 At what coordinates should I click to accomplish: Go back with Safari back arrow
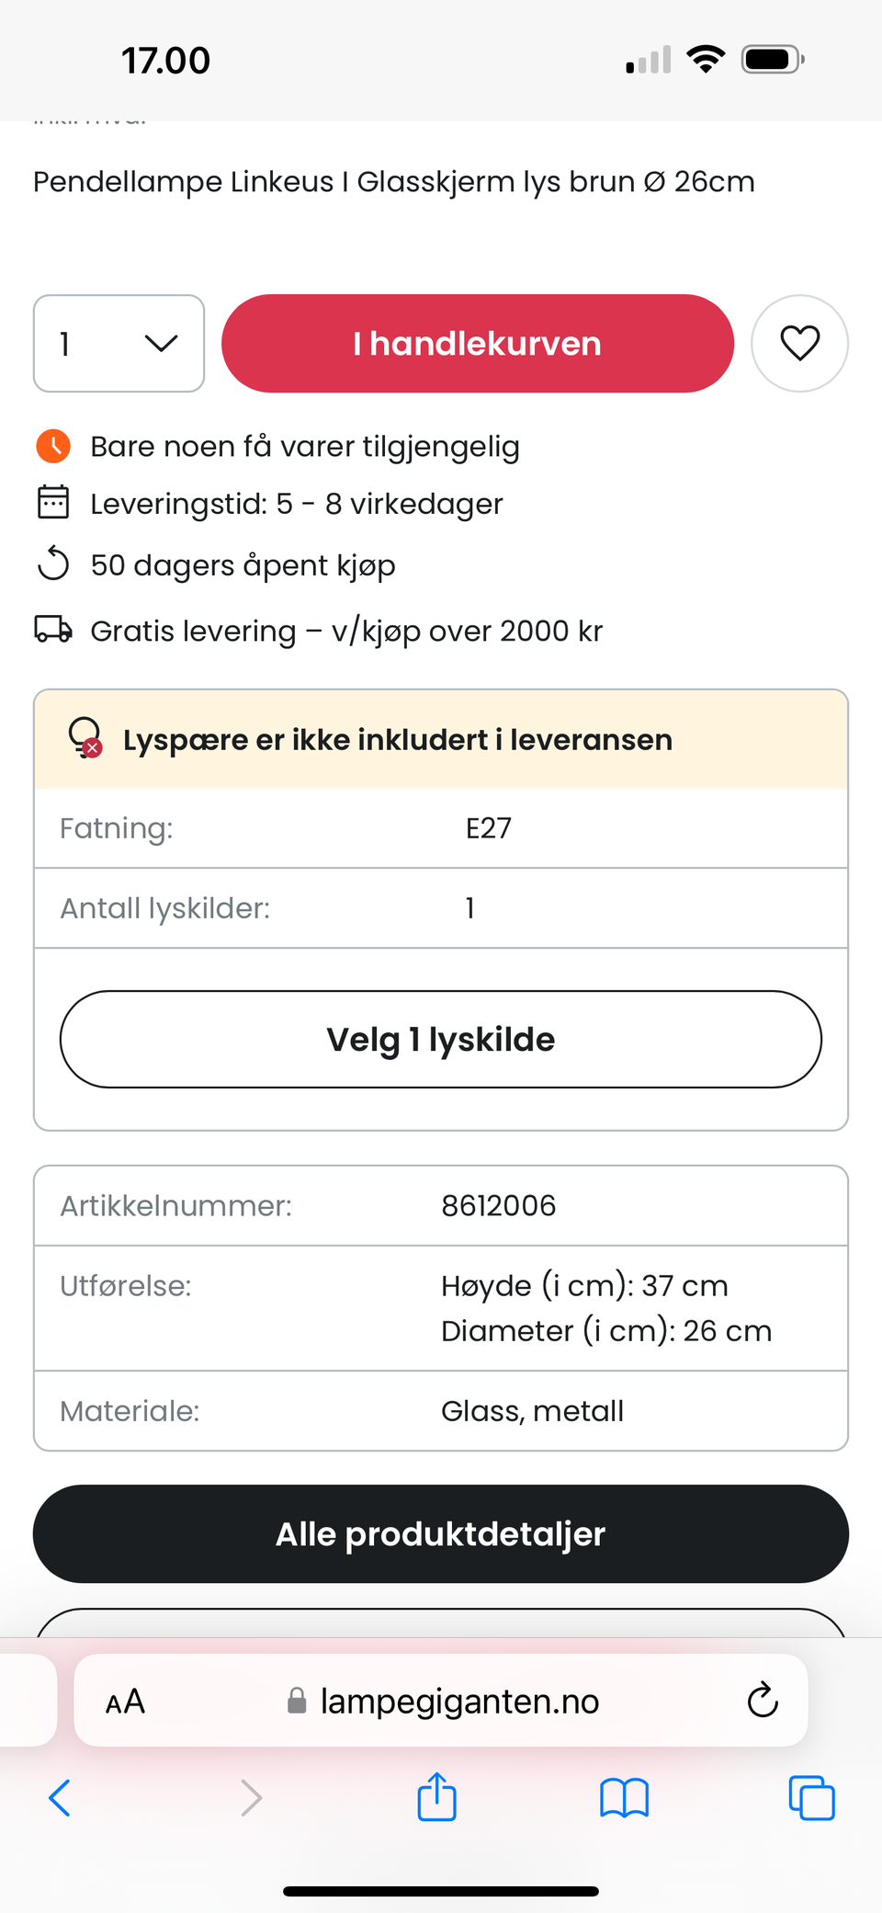[60, 1797]
